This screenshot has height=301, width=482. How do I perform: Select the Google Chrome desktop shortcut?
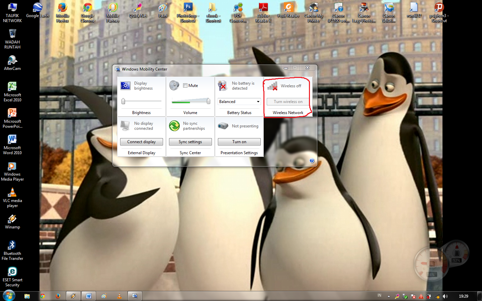(88, 13)
